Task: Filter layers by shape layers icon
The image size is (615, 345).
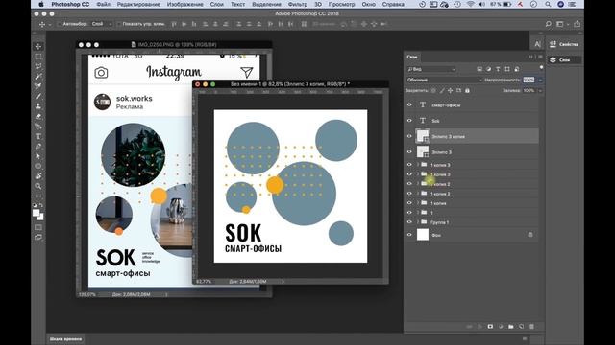Action: pyautogui.click(x=507, y=69)
